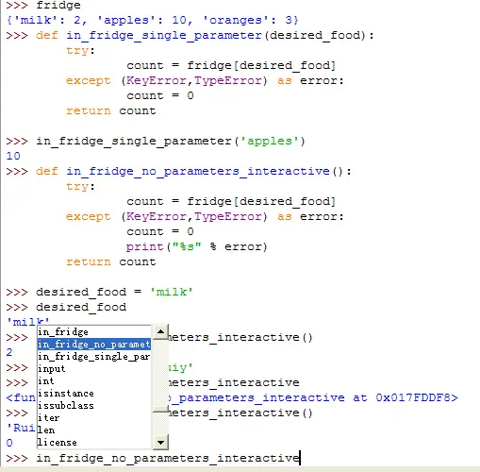Click the autocomplete list scroll-up arrow
This screenshot has width=480, height=472.
[x=160, y=331]
